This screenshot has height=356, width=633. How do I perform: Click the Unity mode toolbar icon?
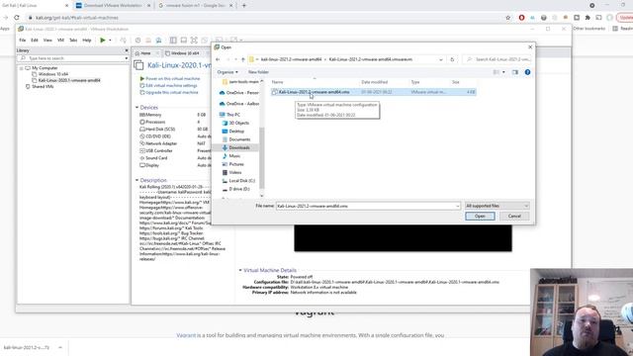tap(205, 40)
